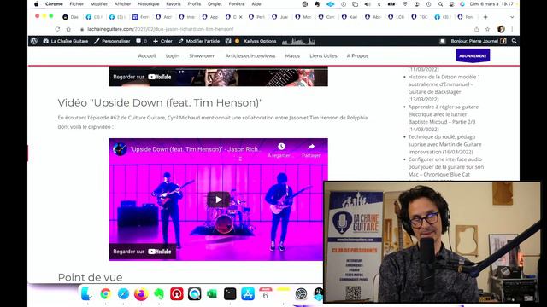Open the Apple menu
Viewport: 547px width, 307px height.
37,4
